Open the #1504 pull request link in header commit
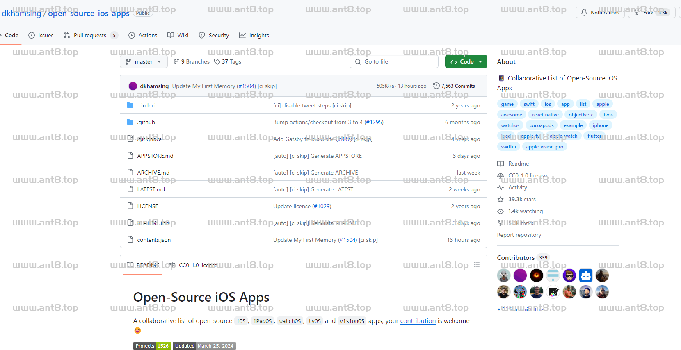The height and width of the screenshot is (350, 681). click(246, 86)
